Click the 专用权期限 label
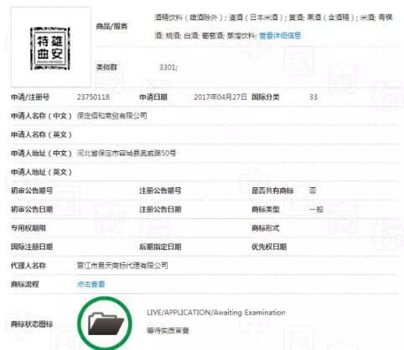404x350 pixels. [28, 228]
